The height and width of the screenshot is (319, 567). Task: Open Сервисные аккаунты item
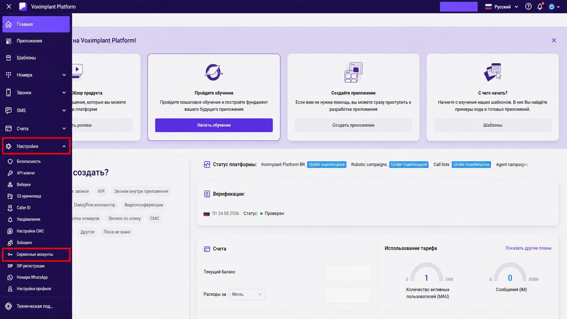(x=36, y=254)
